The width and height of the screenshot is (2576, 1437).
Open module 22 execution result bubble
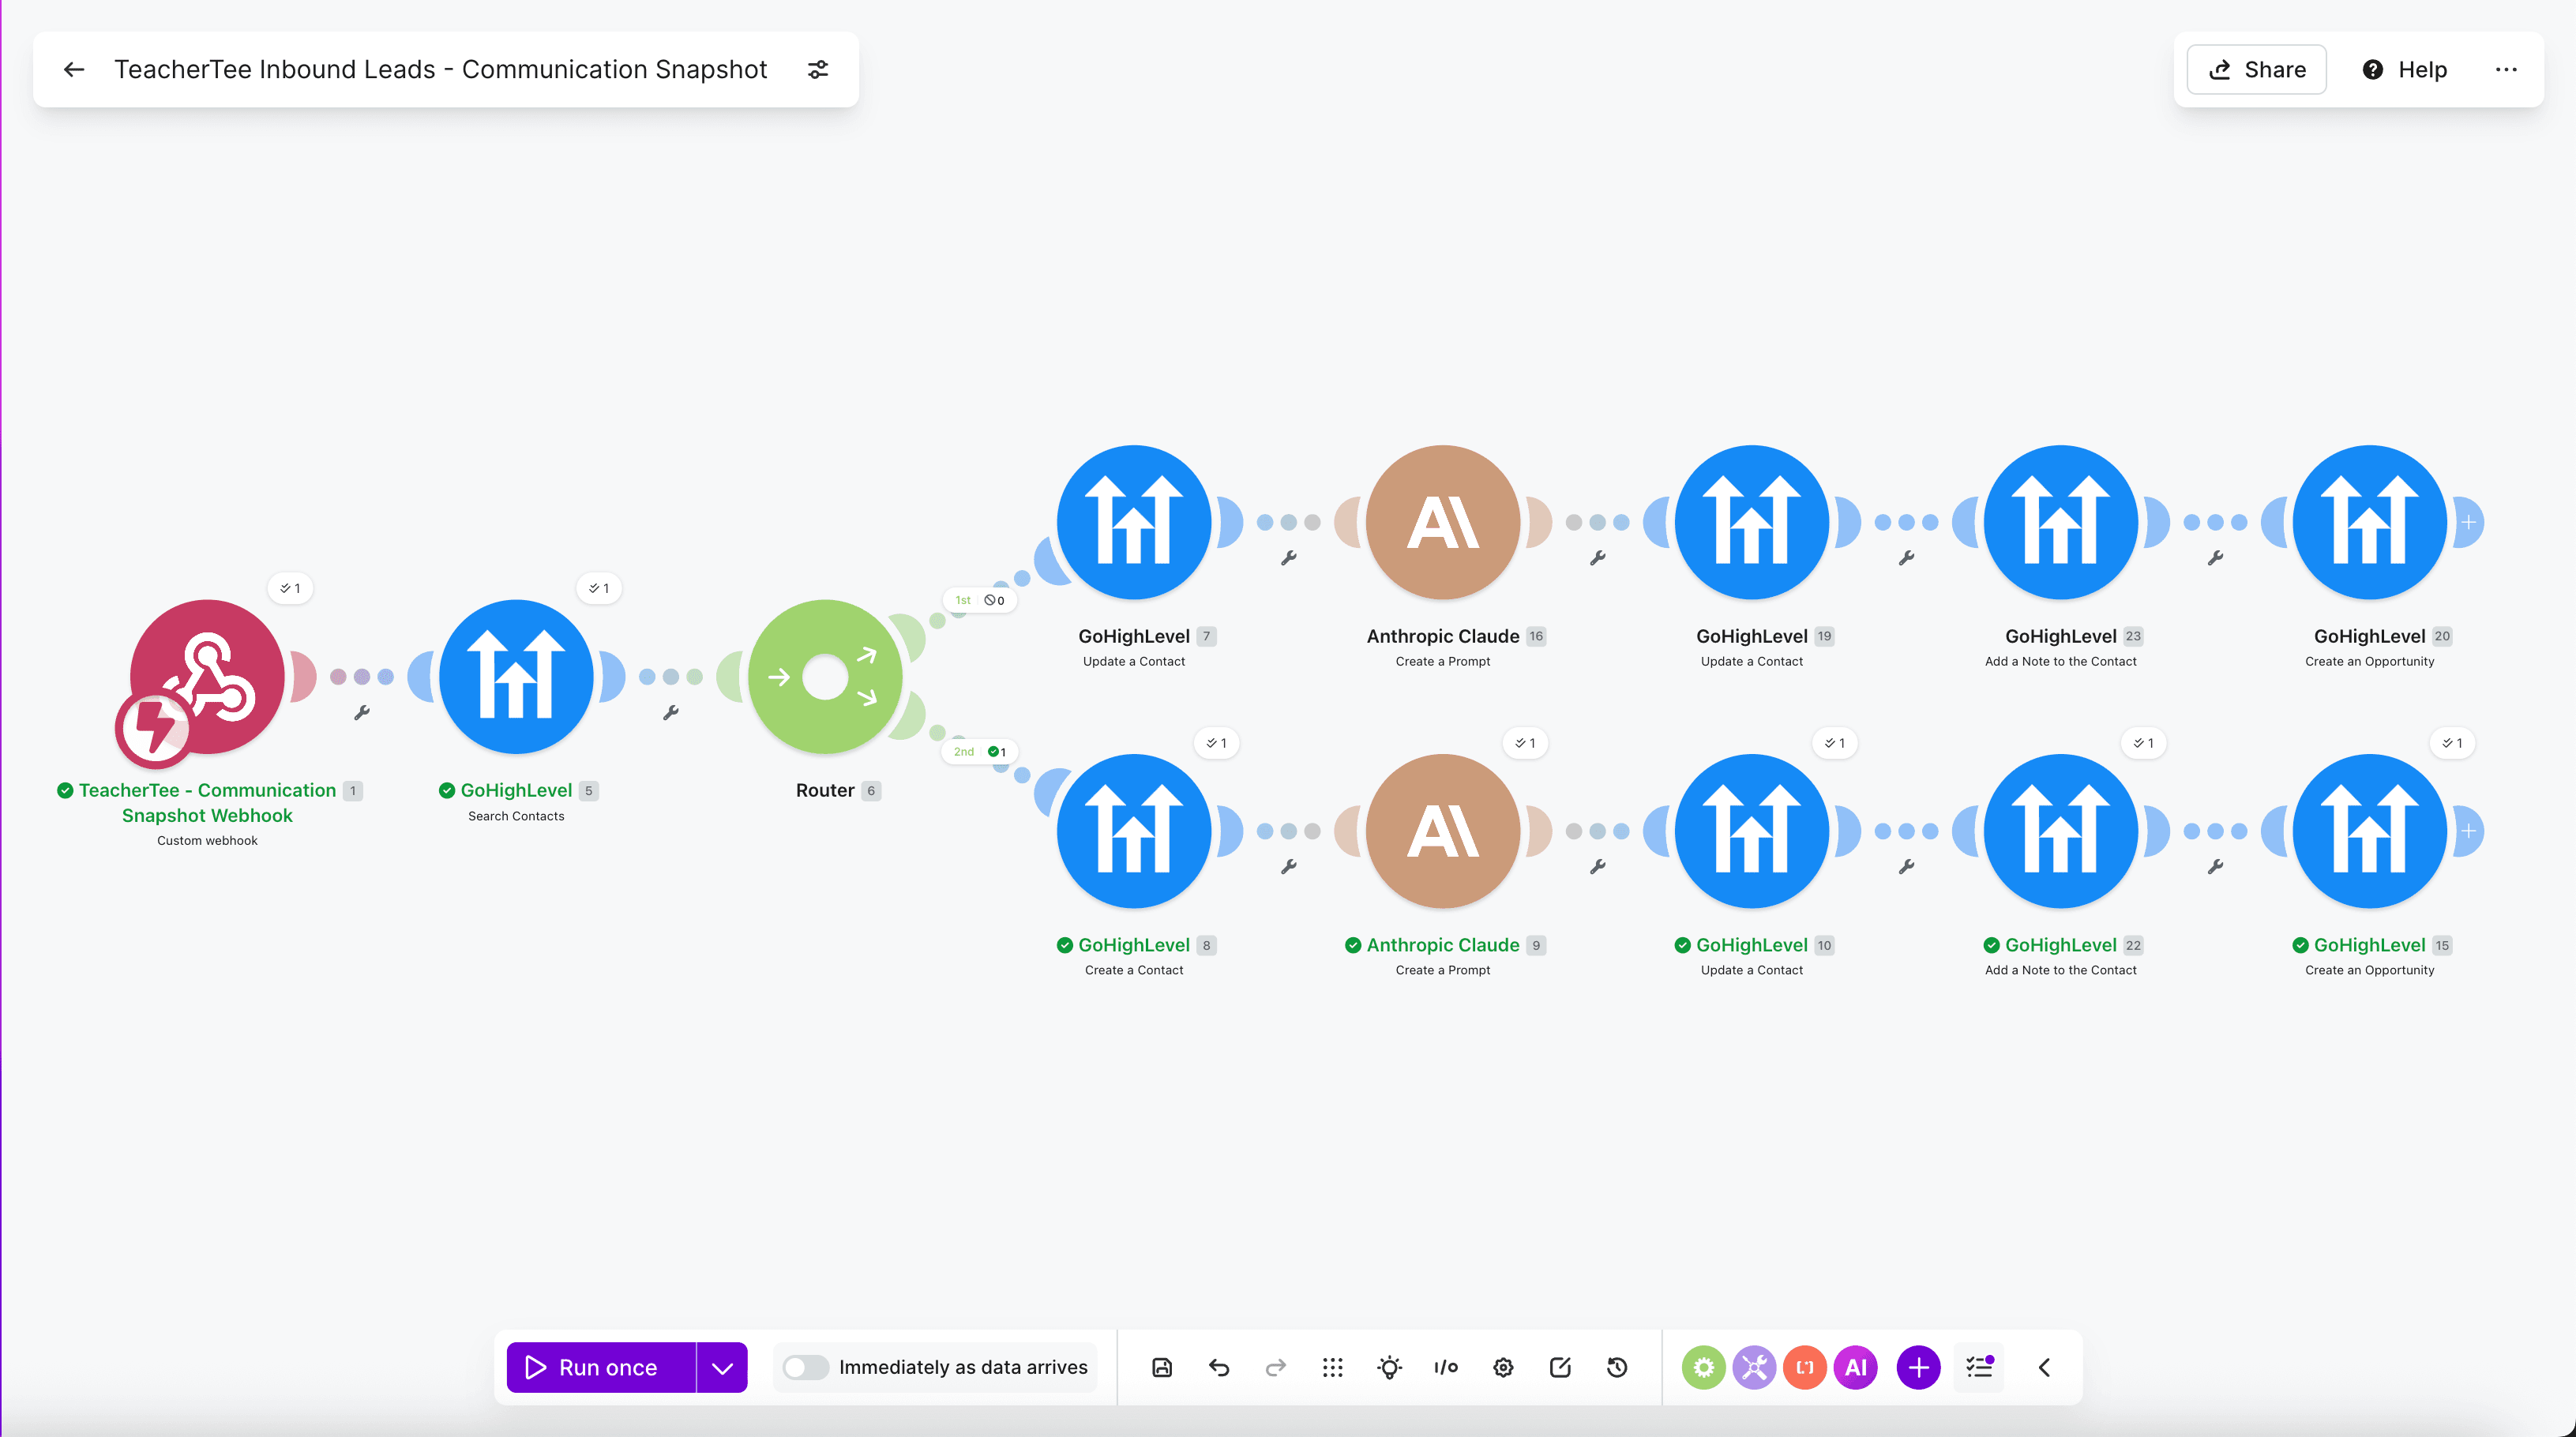(2144, 743)
